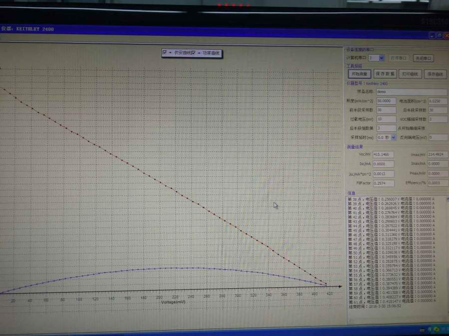Open the 计算机串口 COM port dropdown
The width and height of the screenshot is (449, 336).
click(382, 58)
